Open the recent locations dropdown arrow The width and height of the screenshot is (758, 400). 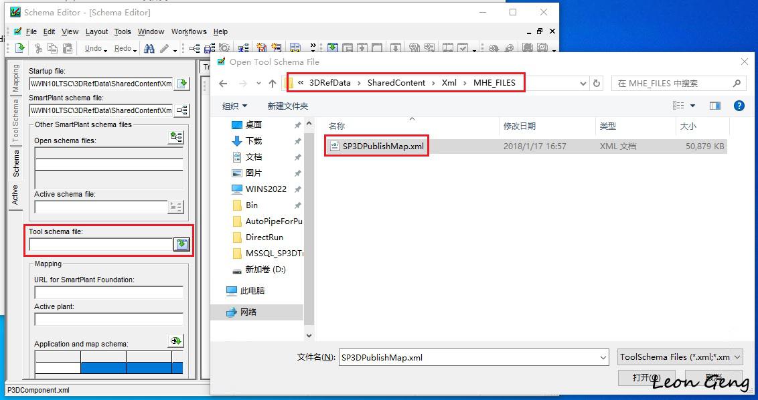[x=258, y=83]
